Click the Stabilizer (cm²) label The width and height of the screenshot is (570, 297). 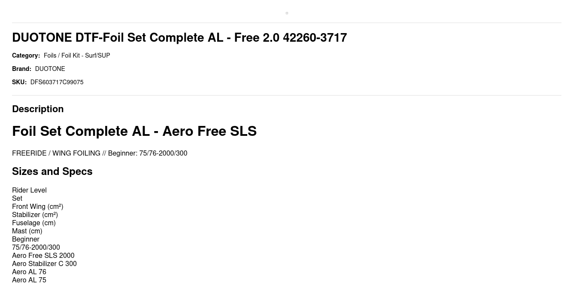tap(35, 214)
